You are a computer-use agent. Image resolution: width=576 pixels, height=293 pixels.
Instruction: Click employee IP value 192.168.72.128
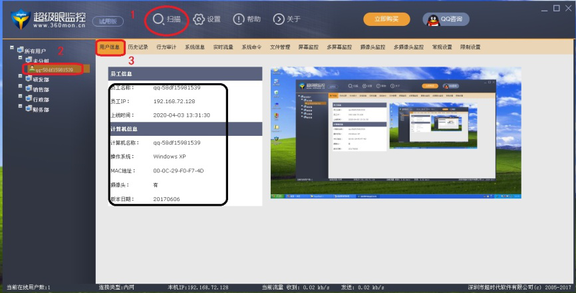pyautogui.click(x=174, y=101)
